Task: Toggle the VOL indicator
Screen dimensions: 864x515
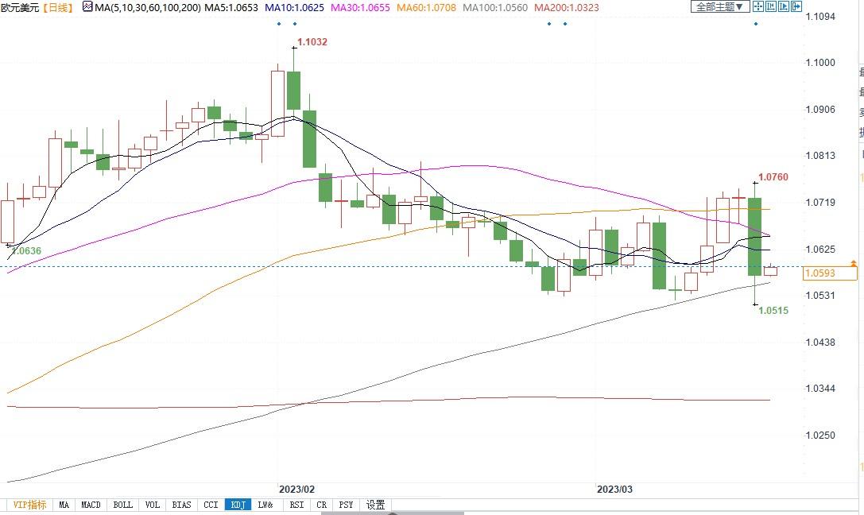Action: coord(153,505)
